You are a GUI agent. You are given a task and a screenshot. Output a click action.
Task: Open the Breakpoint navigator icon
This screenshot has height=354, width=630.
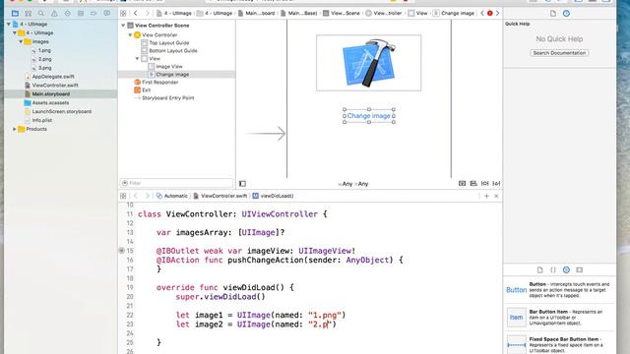point(94,13)
